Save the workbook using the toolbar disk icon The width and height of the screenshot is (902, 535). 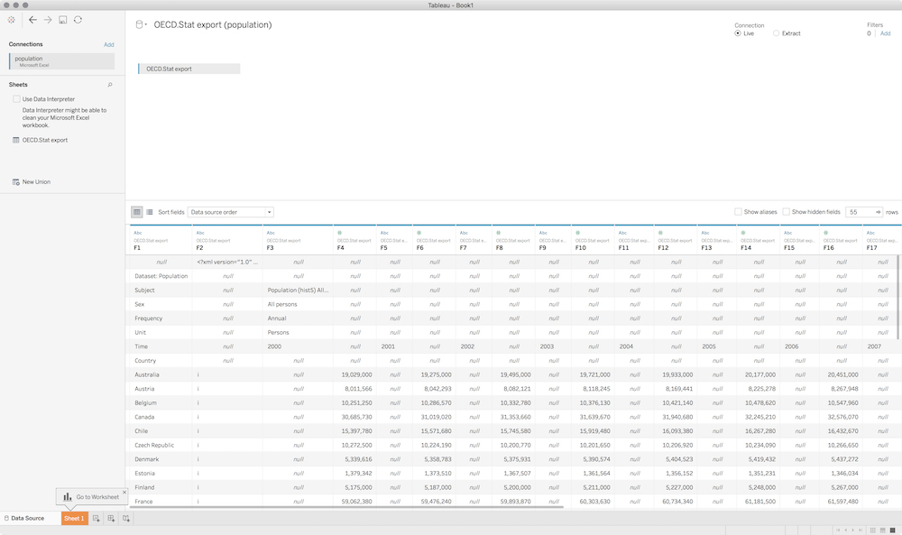(63, 20)
